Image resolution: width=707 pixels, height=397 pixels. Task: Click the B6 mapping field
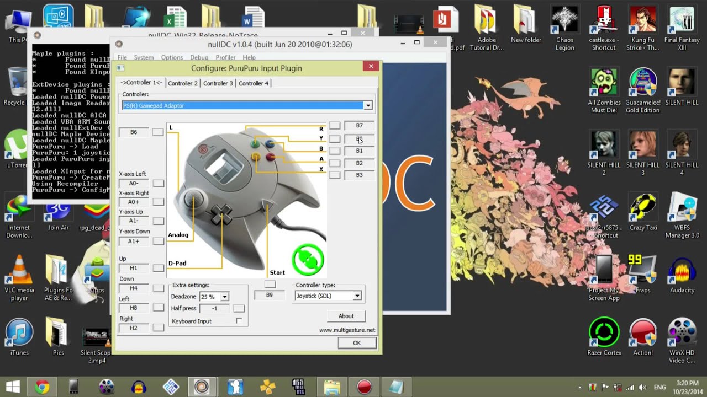134,132
